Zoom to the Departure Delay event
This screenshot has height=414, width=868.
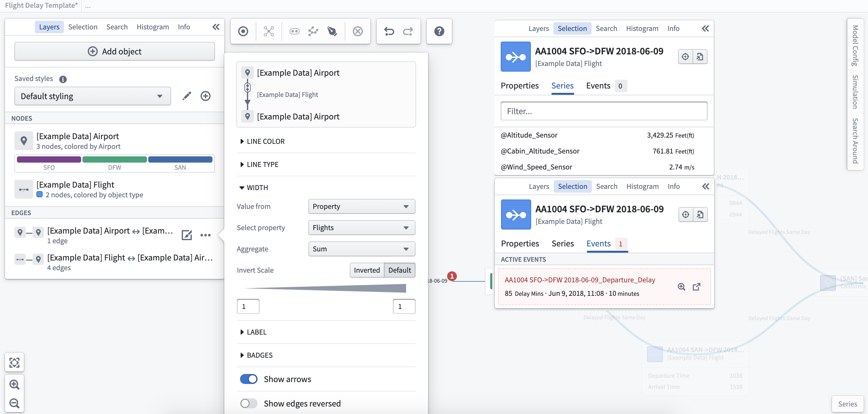pos(681,286)
